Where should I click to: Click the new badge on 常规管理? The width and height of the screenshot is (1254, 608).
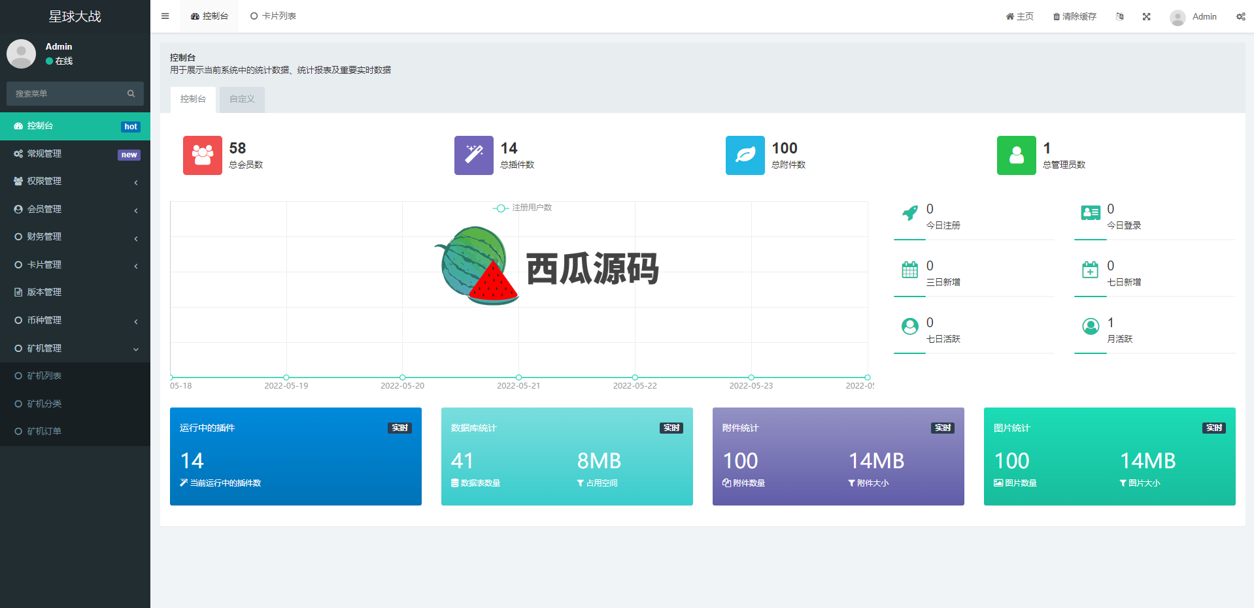[x=129, y=155]
